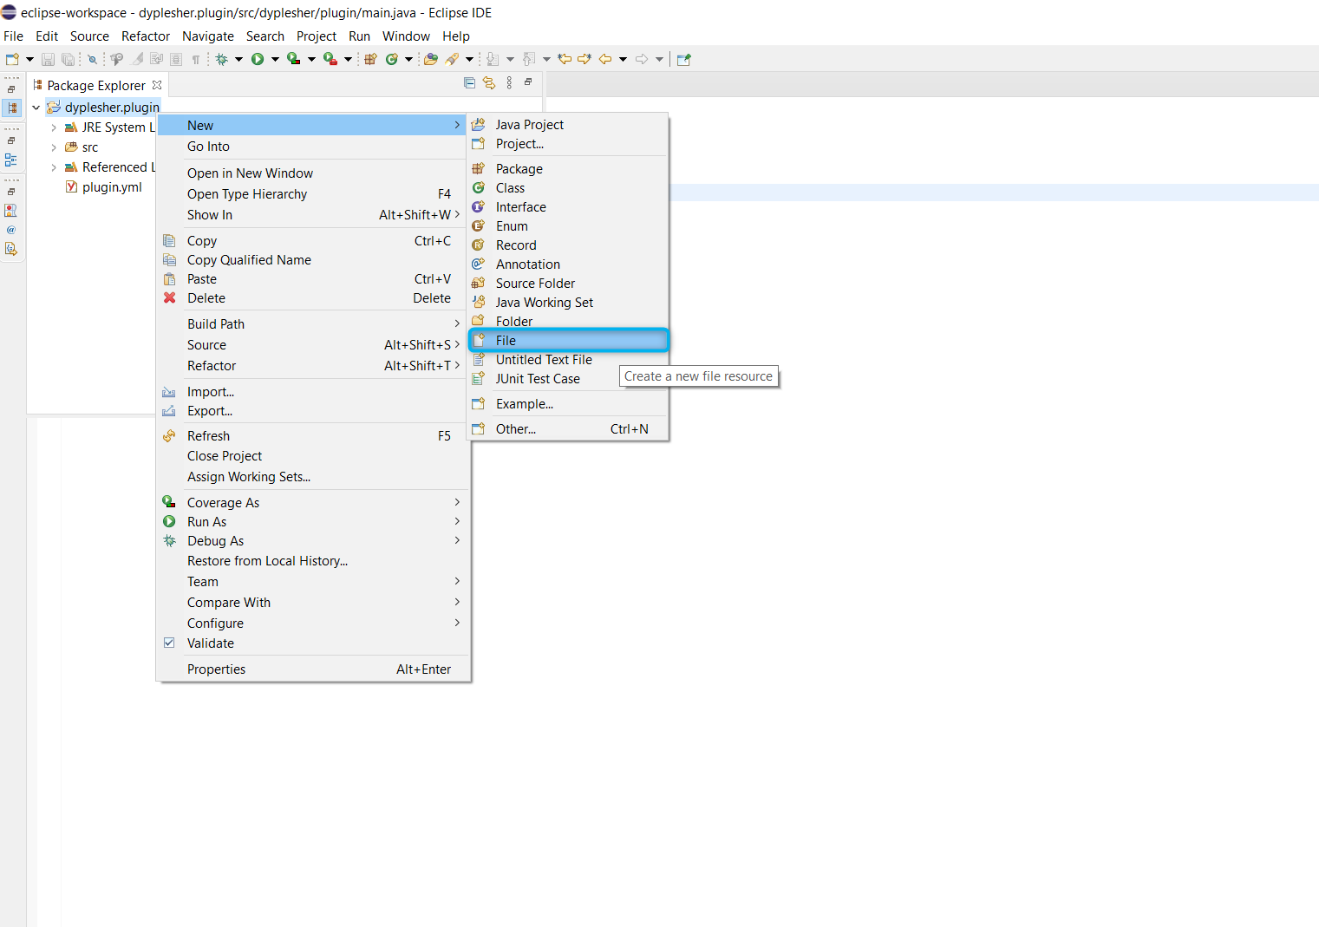Choose Untitled Text File from the submenu

[569, 360]
